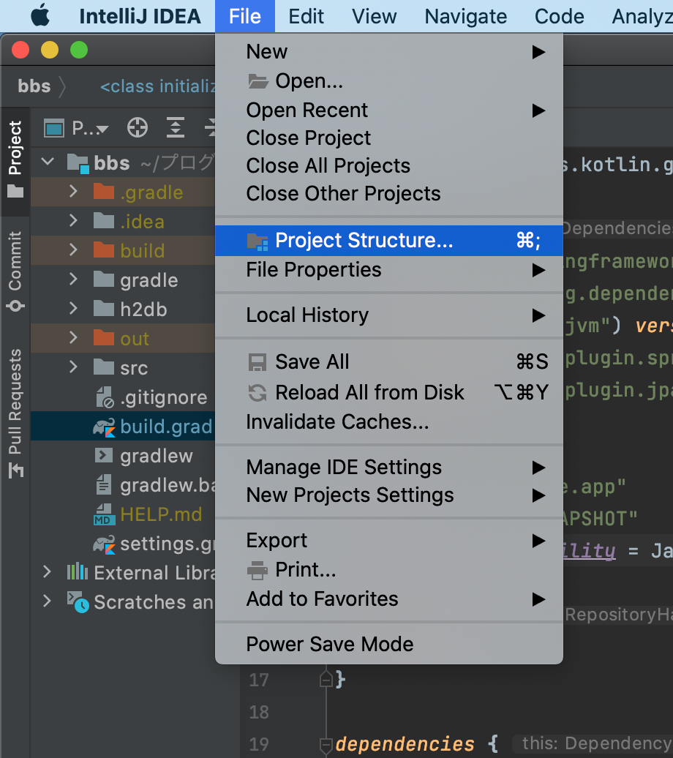Open New Projects Settings submenu
673x758 pixels.
pos(389,495)
